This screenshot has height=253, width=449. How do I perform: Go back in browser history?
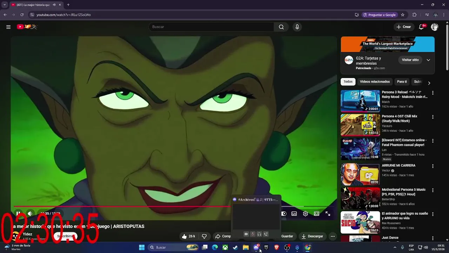(5, 15)
